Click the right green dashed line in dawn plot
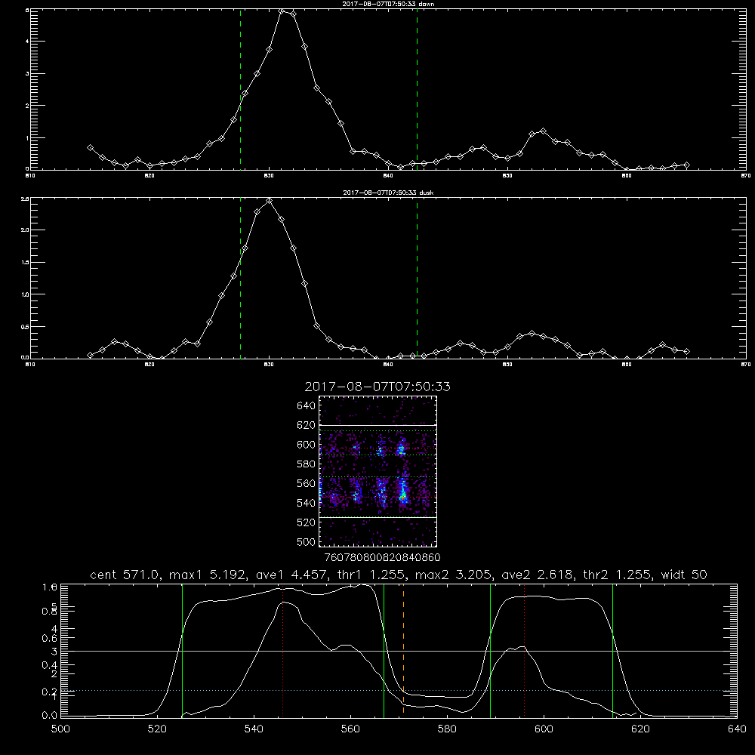The width and height of the screenshot is (755, 755). (x=417, y=89)
